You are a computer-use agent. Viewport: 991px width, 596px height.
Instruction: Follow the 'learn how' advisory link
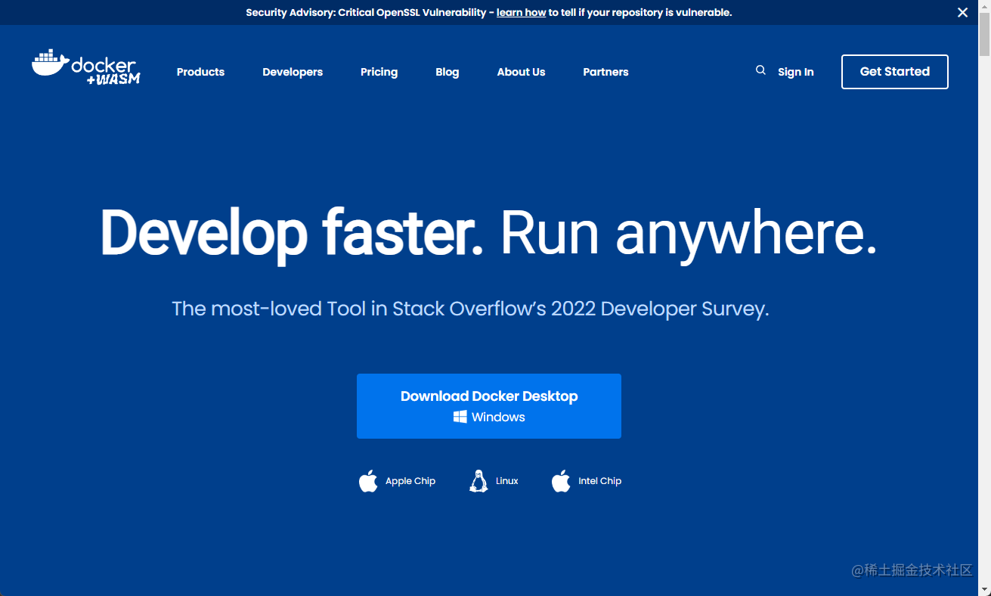521,12
